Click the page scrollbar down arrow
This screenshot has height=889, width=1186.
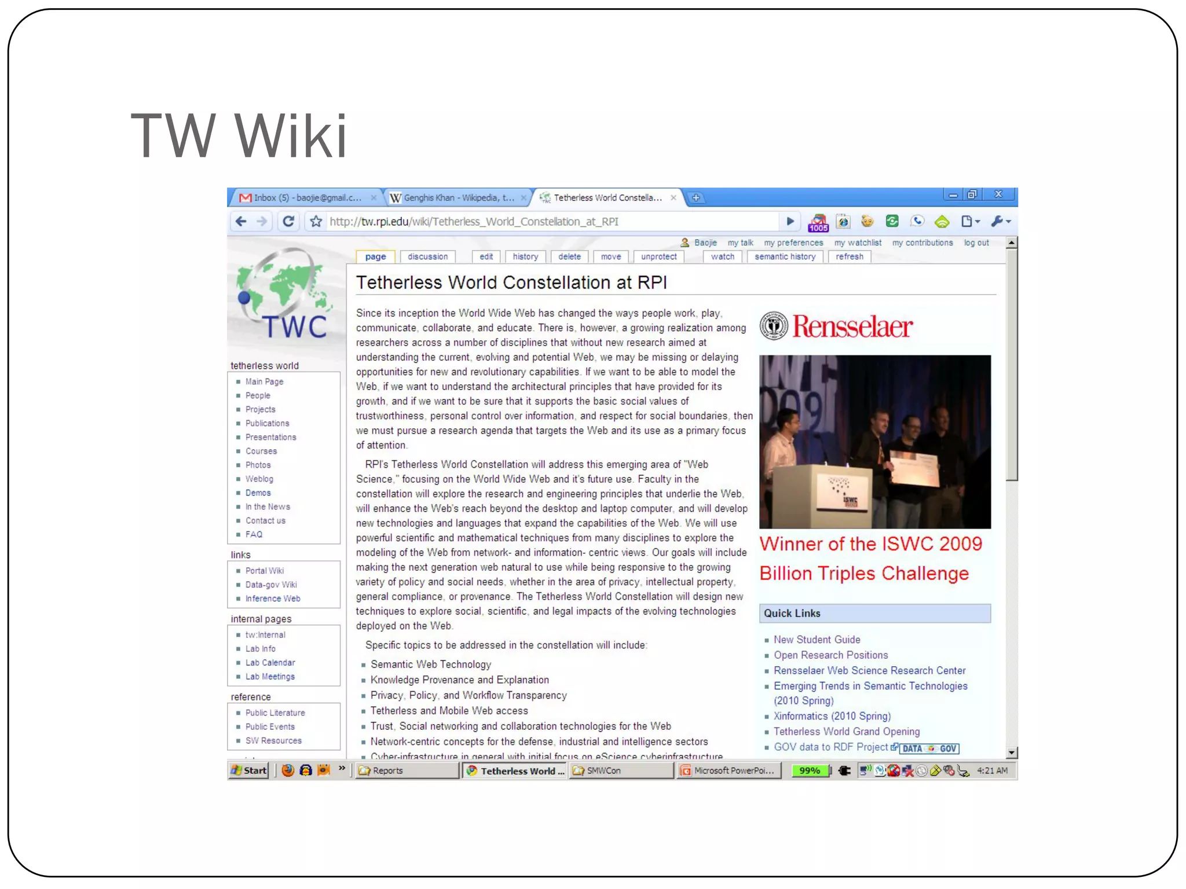[x=1012, y=752]
